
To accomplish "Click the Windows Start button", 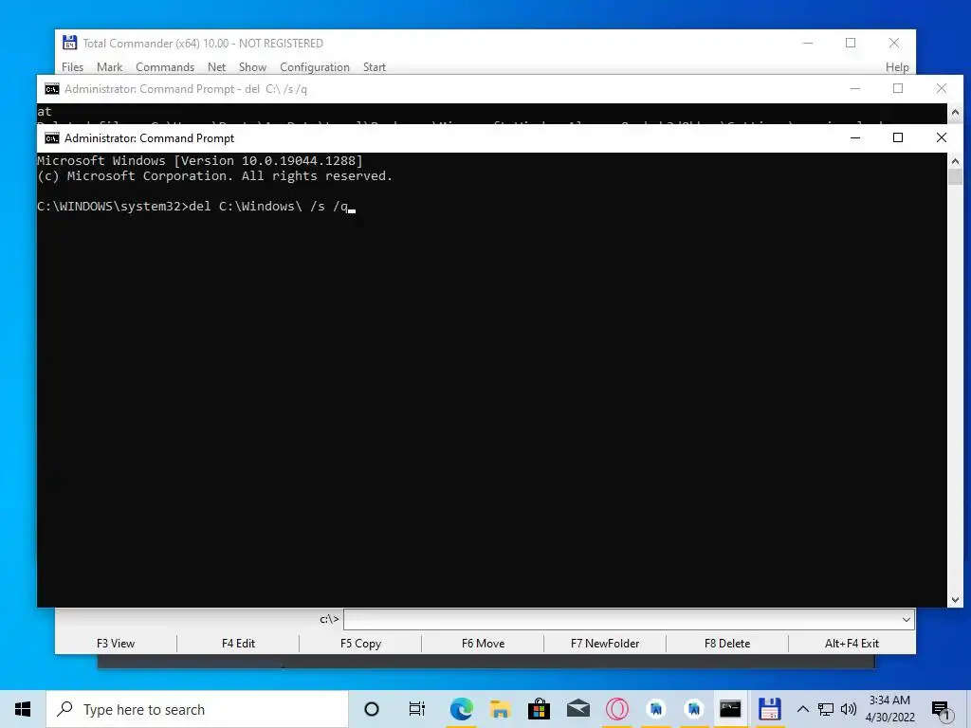I will click(x=23, y=709).
